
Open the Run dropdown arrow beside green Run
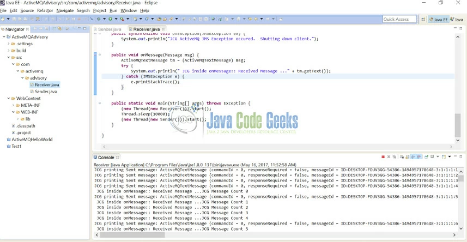[x=116, y=19]
